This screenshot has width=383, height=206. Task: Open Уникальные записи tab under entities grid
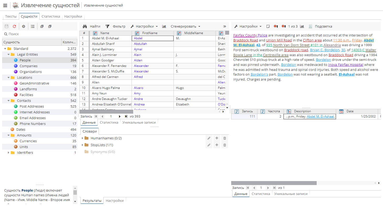point(139,123)
